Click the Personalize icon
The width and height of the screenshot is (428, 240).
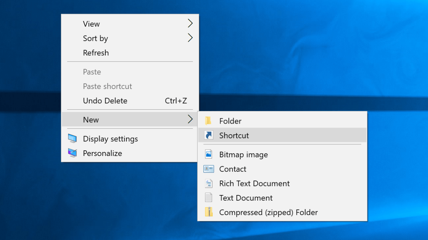72,153
